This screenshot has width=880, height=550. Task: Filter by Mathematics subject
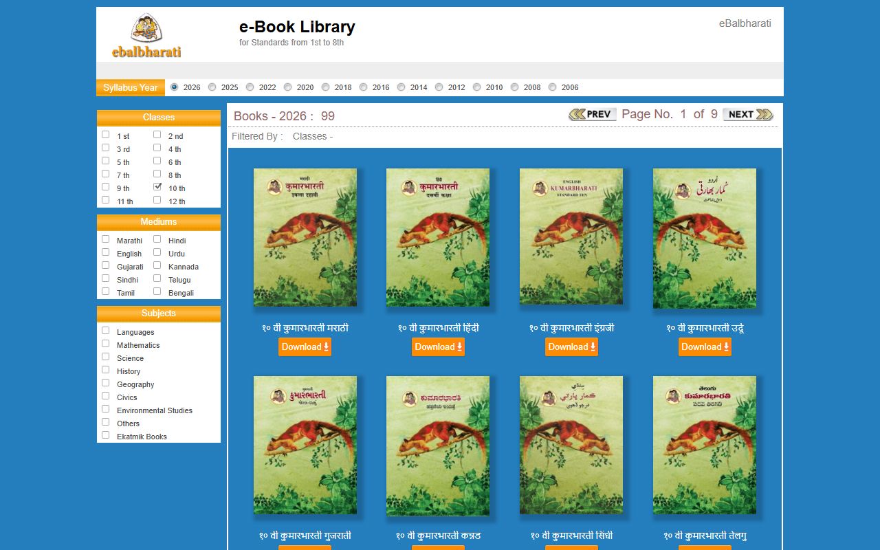[x=106, y=344]
